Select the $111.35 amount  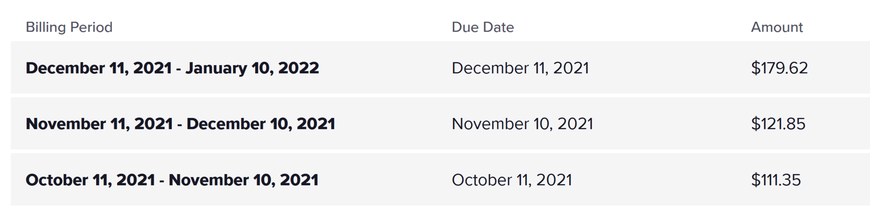coord(776,180)
